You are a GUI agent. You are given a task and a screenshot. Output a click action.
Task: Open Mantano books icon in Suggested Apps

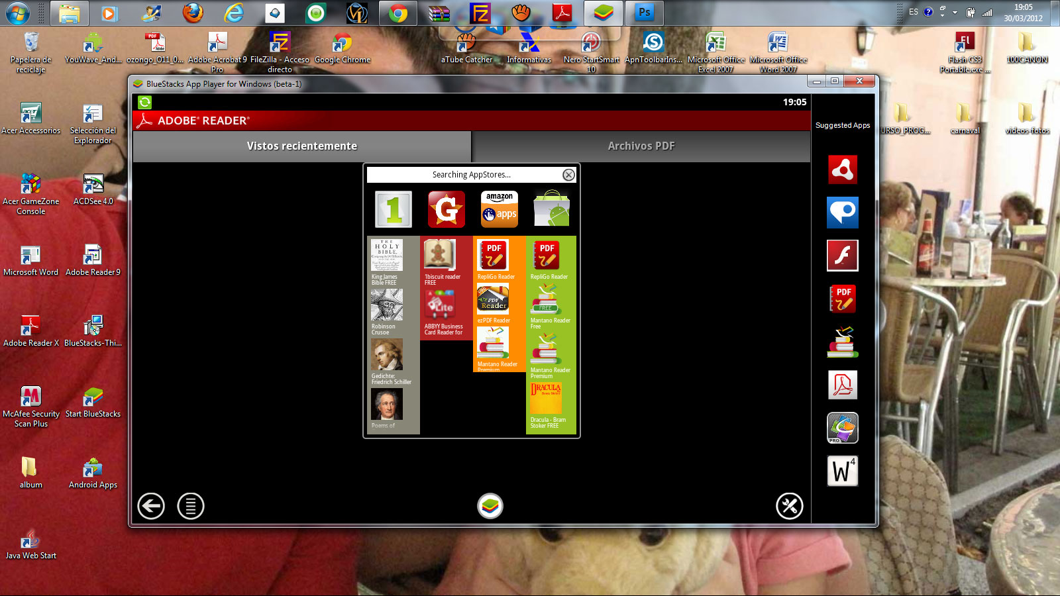(x=843, y=342)
